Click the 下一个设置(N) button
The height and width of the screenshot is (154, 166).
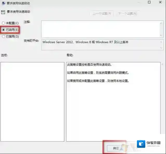(x=127, y=14)
